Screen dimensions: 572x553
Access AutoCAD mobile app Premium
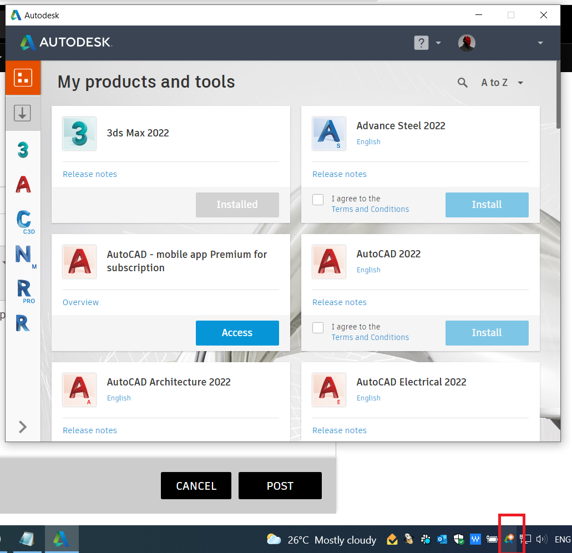(x=237, y=333)
